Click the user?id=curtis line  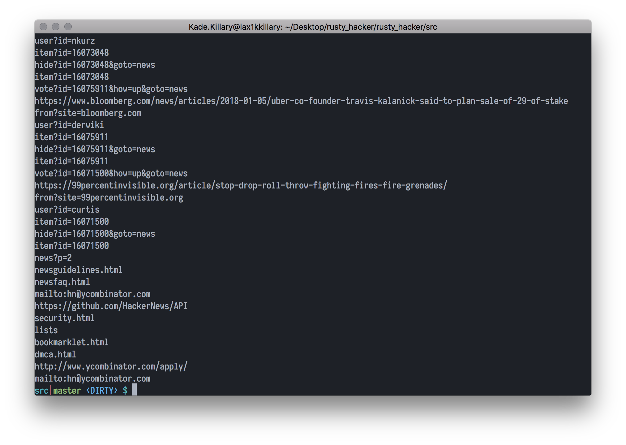(x=67, y=210)
